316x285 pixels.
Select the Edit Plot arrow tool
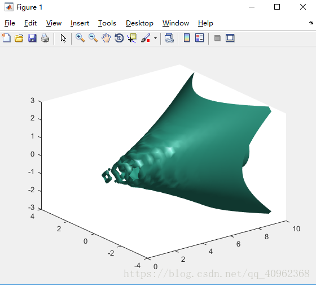63,38
